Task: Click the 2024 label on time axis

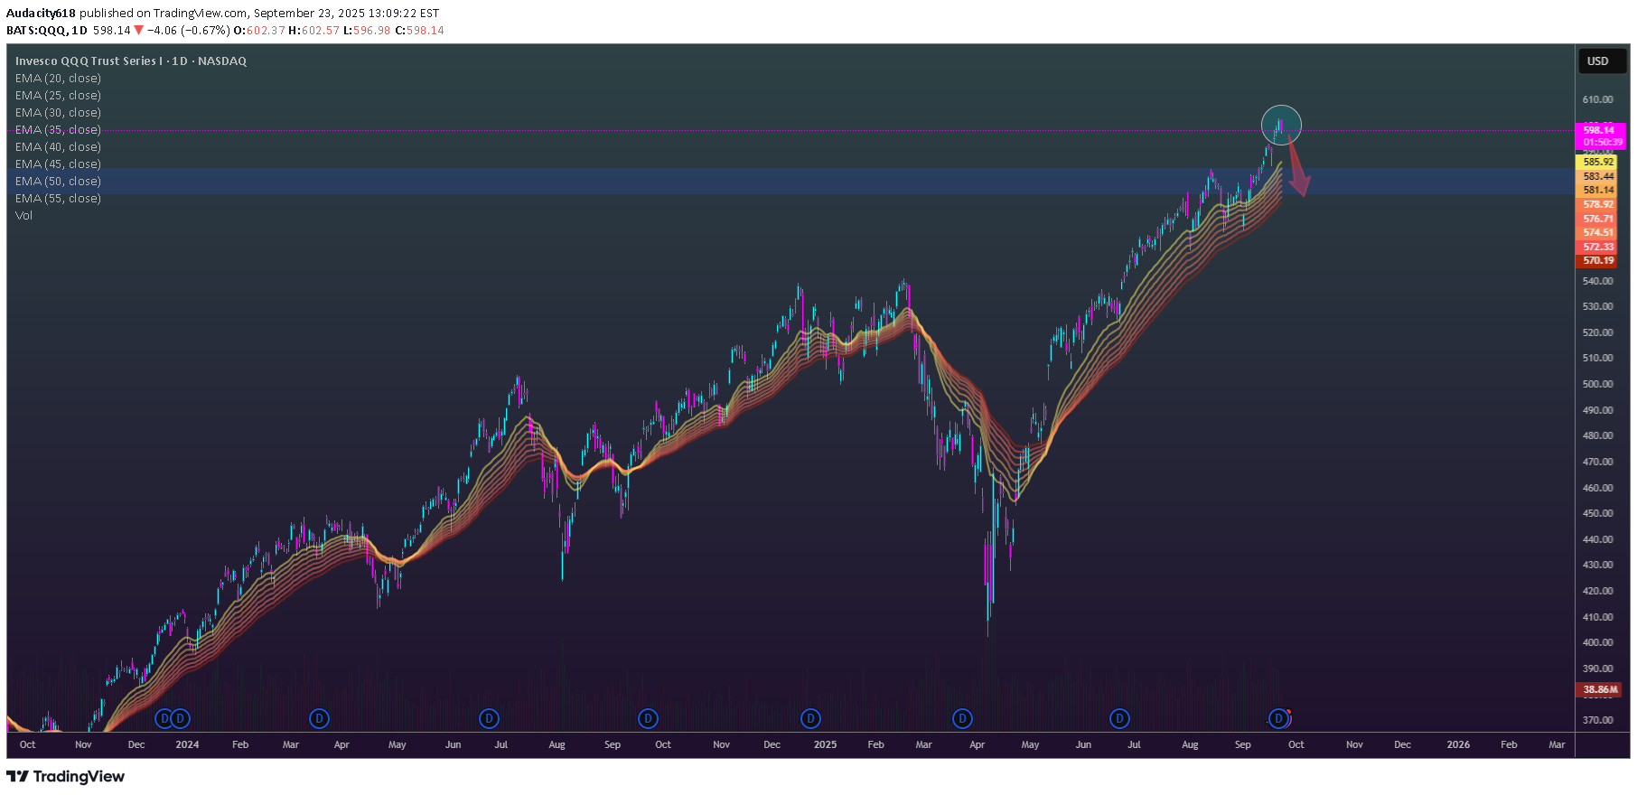Action: (187, 745)
